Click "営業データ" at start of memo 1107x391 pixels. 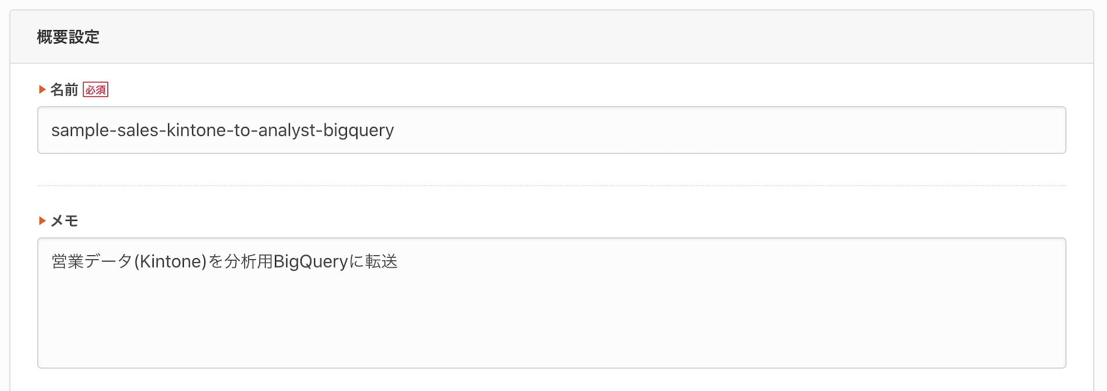91,262
